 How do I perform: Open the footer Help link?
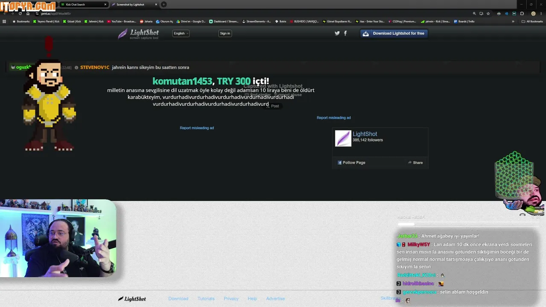(x=252, y=298)
